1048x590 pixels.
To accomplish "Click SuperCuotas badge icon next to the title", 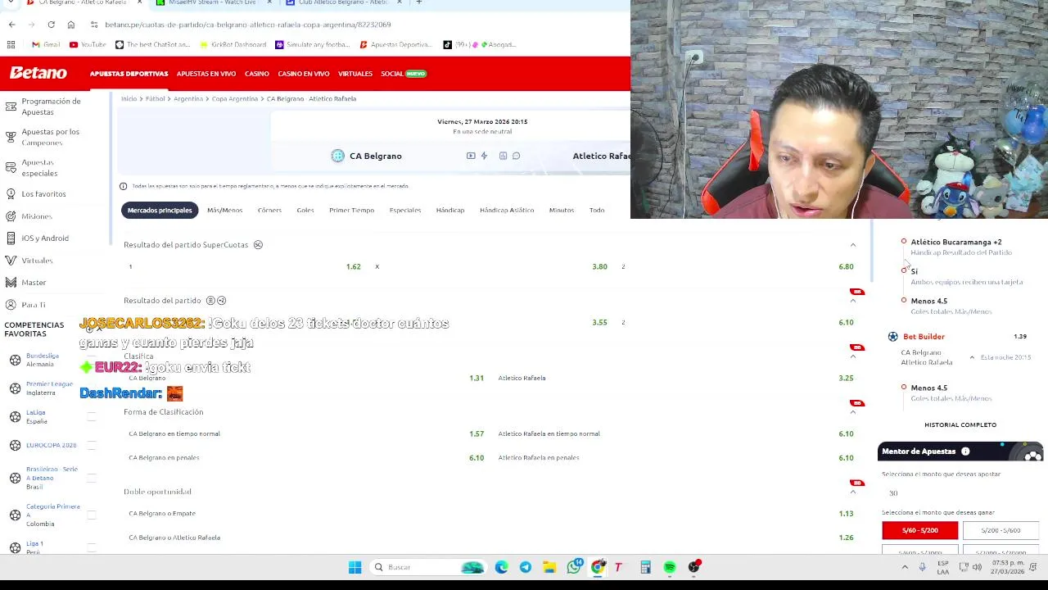I will tap(258, 245).
